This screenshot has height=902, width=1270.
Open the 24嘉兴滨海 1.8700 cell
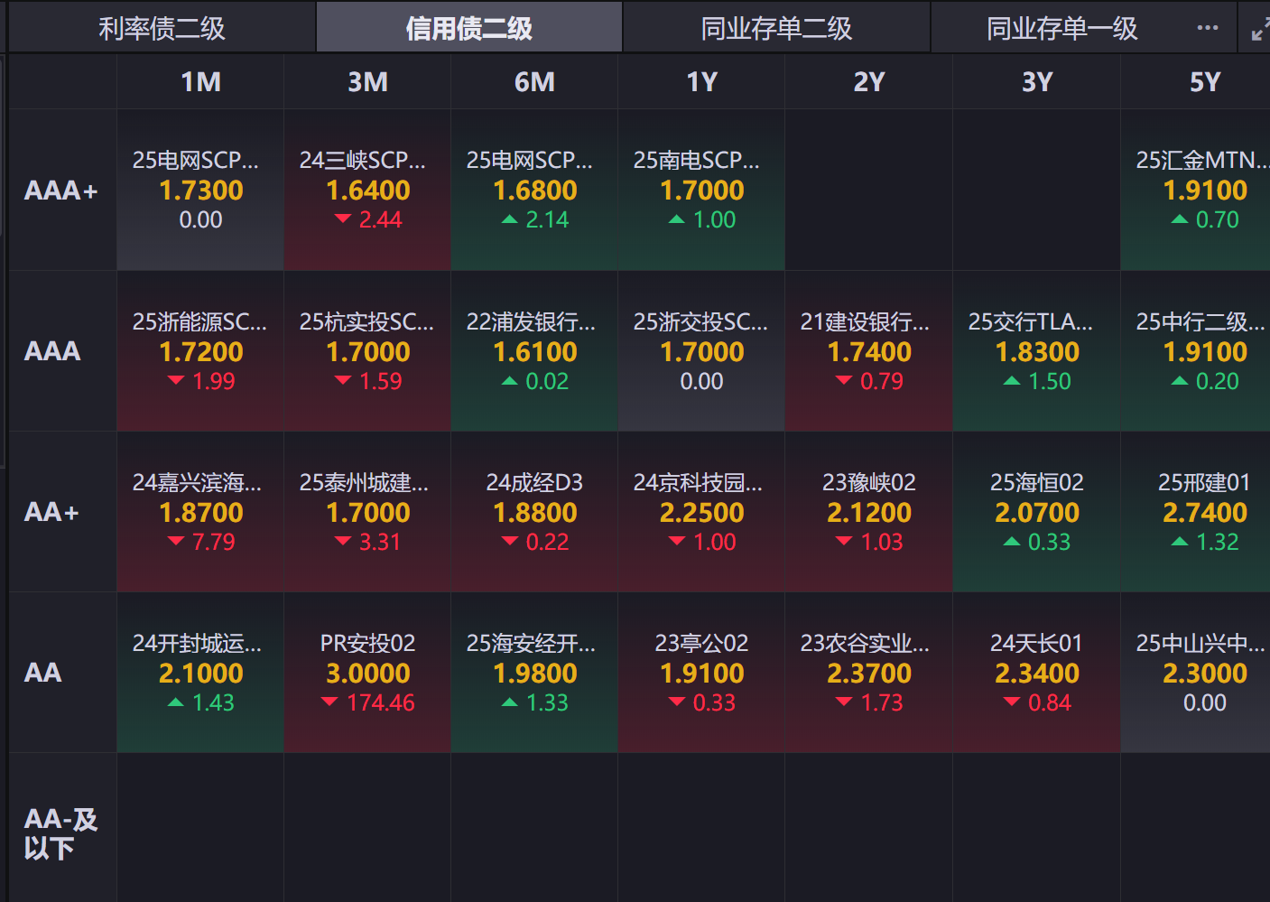200,512
